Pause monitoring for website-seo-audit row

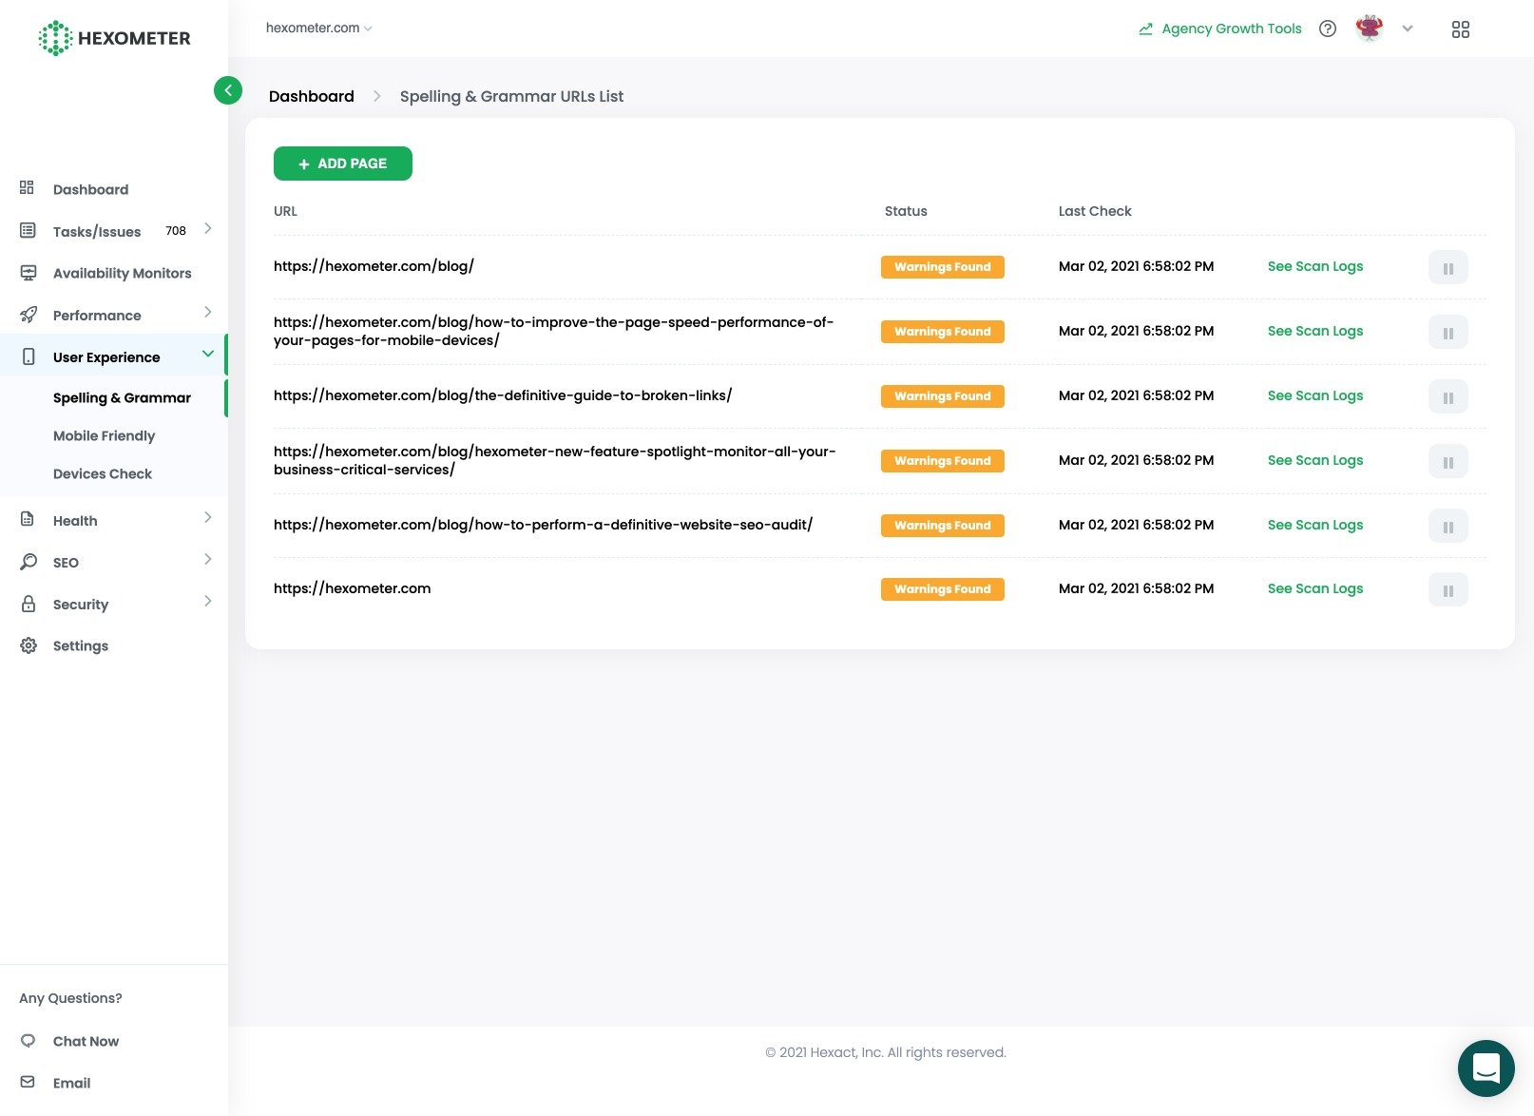1448,527
